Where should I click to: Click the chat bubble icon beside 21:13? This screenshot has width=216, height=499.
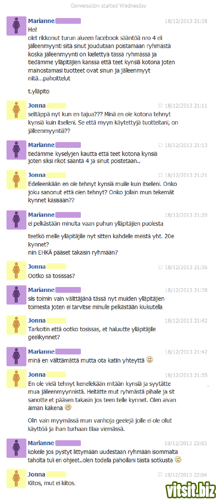pos(161,145)
